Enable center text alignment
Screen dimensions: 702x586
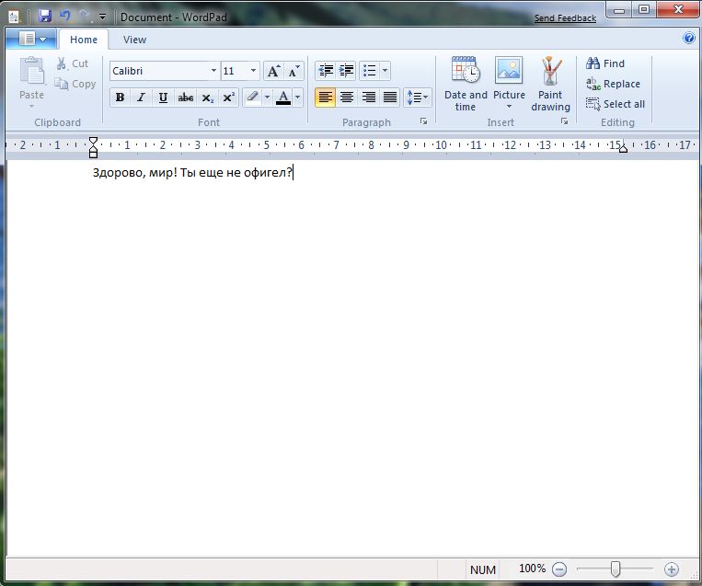tap(347, 98)
